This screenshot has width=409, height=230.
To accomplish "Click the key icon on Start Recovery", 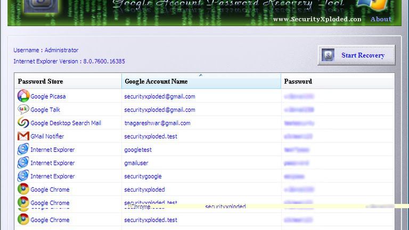I will click(328, 55).
